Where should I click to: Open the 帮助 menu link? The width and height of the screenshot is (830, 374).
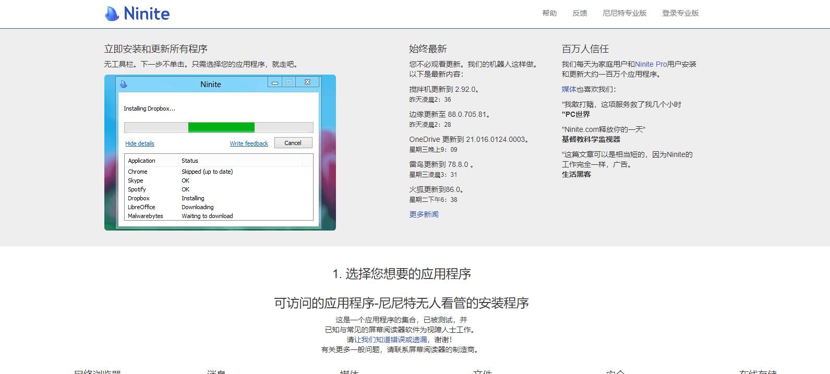(549, 13)
